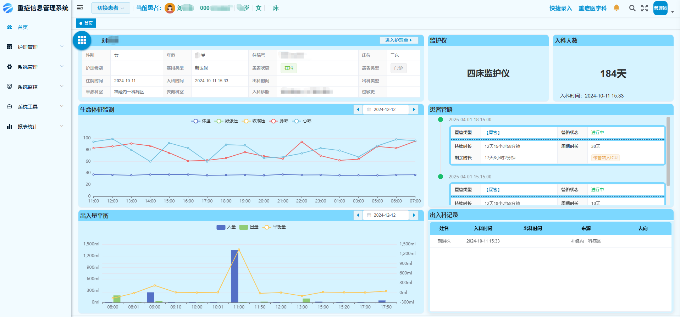Toggle 收缩压 series in legend
This screenshot has height=317, width=680.
pyautogui.click(x=253, y=121)
